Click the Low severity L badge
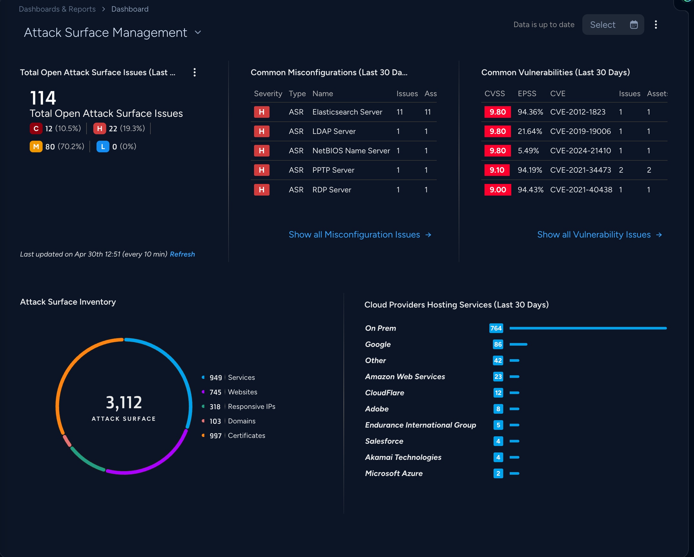The image size is (694, 557). pos(103,147)
